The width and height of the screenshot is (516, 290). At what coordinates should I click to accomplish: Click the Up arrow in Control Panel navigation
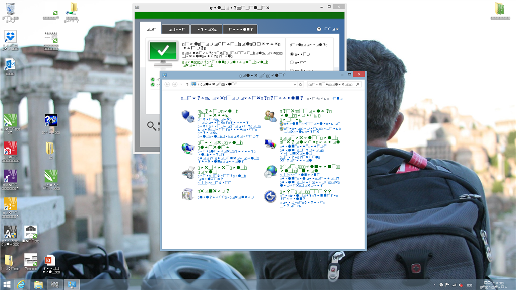187,84
